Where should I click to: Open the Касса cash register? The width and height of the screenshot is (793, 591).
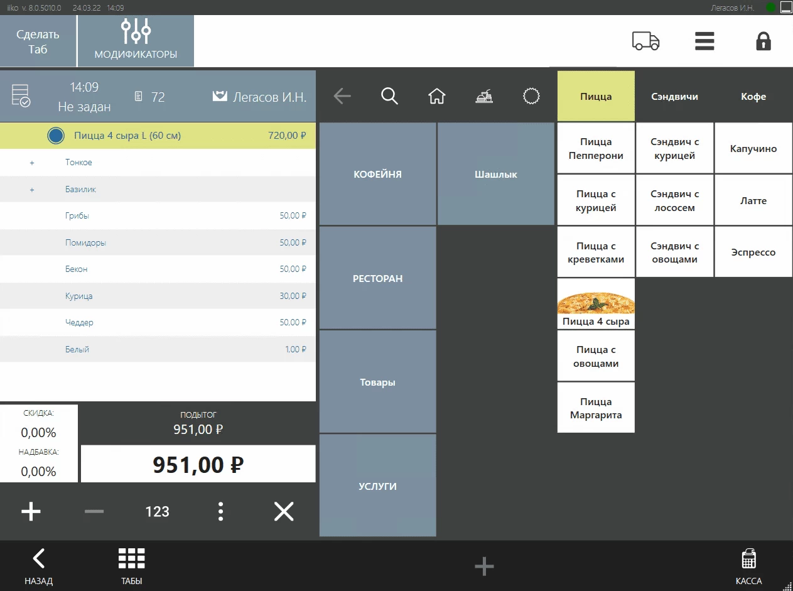click(748, 565)
